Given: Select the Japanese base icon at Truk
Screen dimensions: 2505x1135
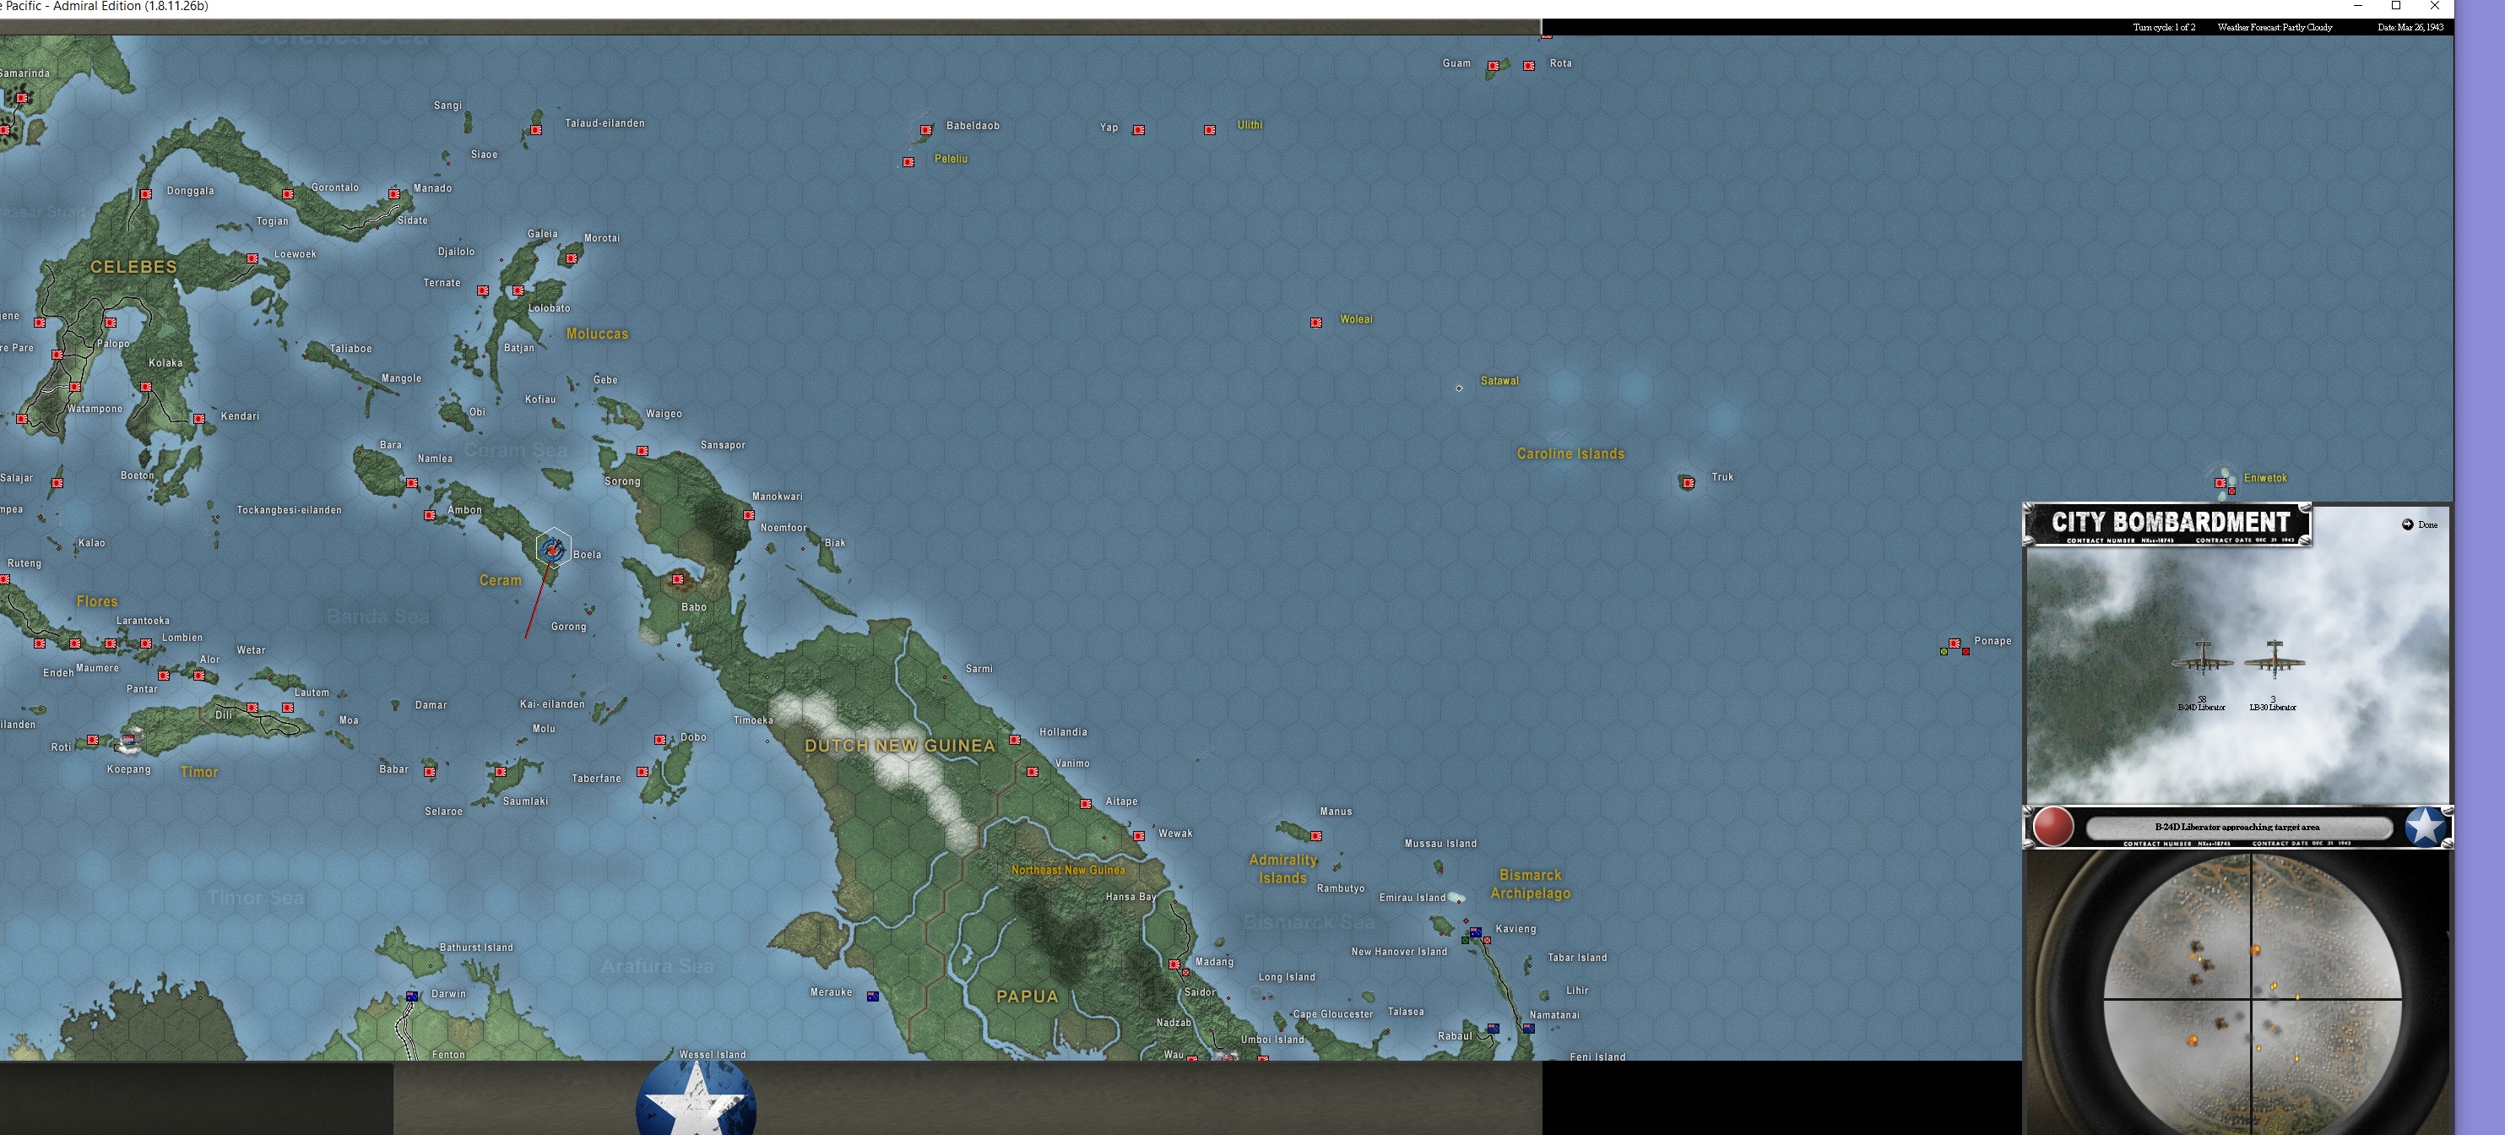Looking at the screenshot, I should 1689,482.
